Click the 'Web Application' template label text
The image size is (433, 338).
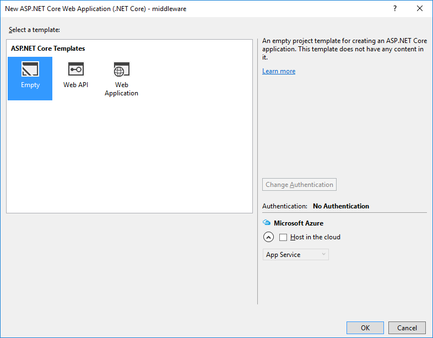(x=121, y=89)
